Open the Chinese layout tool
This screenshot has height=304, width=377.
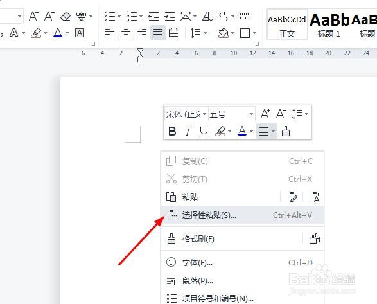186,16
